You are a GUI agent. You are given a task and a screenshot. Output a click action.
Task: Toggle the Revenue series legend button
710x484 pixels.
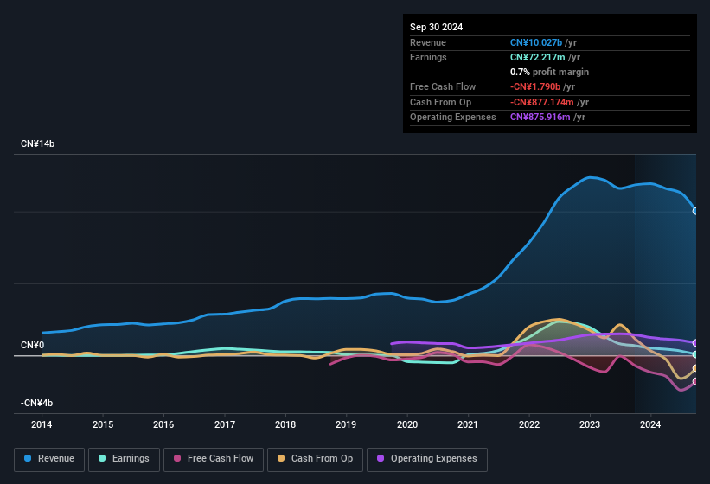tap(49, 460)
